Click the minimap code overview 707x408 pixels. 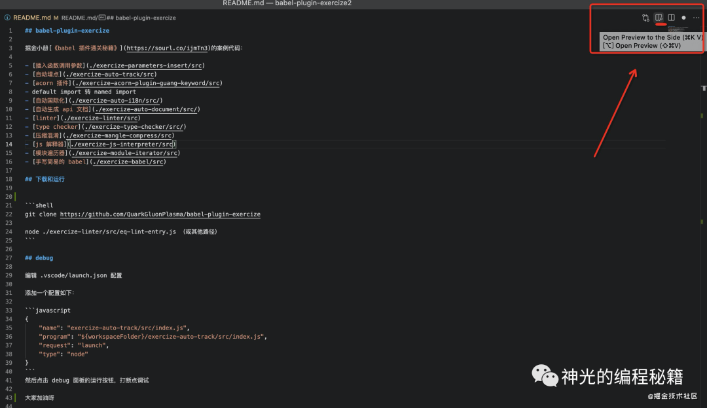click(678, 29)
